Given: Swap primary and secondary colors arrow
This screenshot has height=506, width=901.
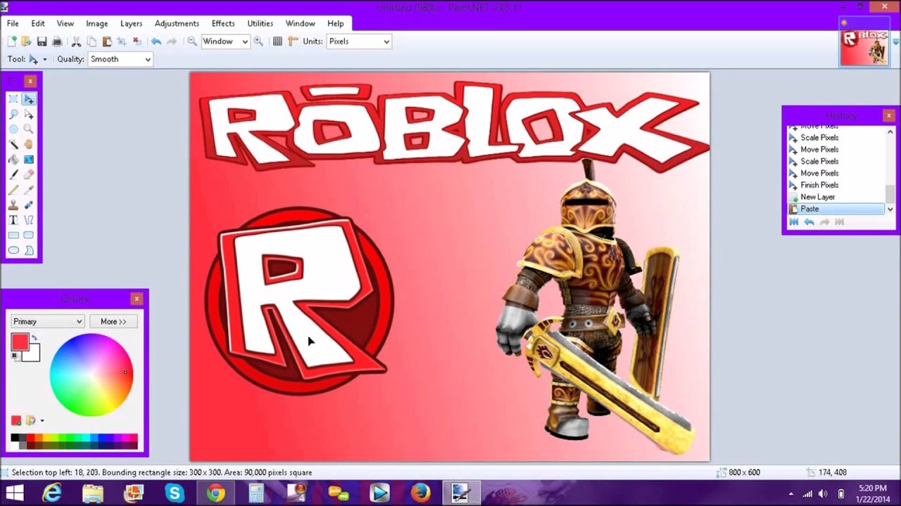Looking at the screenshot, I should [x=34, y=338].
